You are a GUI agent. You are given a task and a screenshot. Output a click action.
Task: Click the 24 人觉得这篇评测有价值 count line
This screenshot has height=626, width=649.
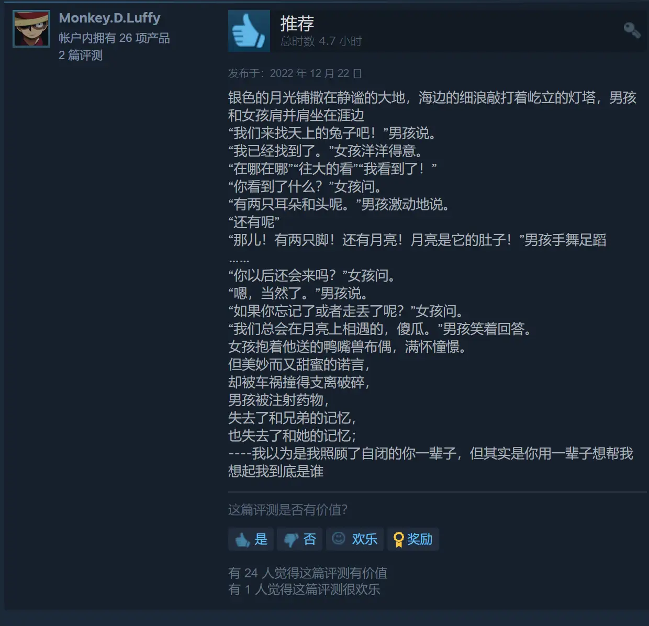308,573
